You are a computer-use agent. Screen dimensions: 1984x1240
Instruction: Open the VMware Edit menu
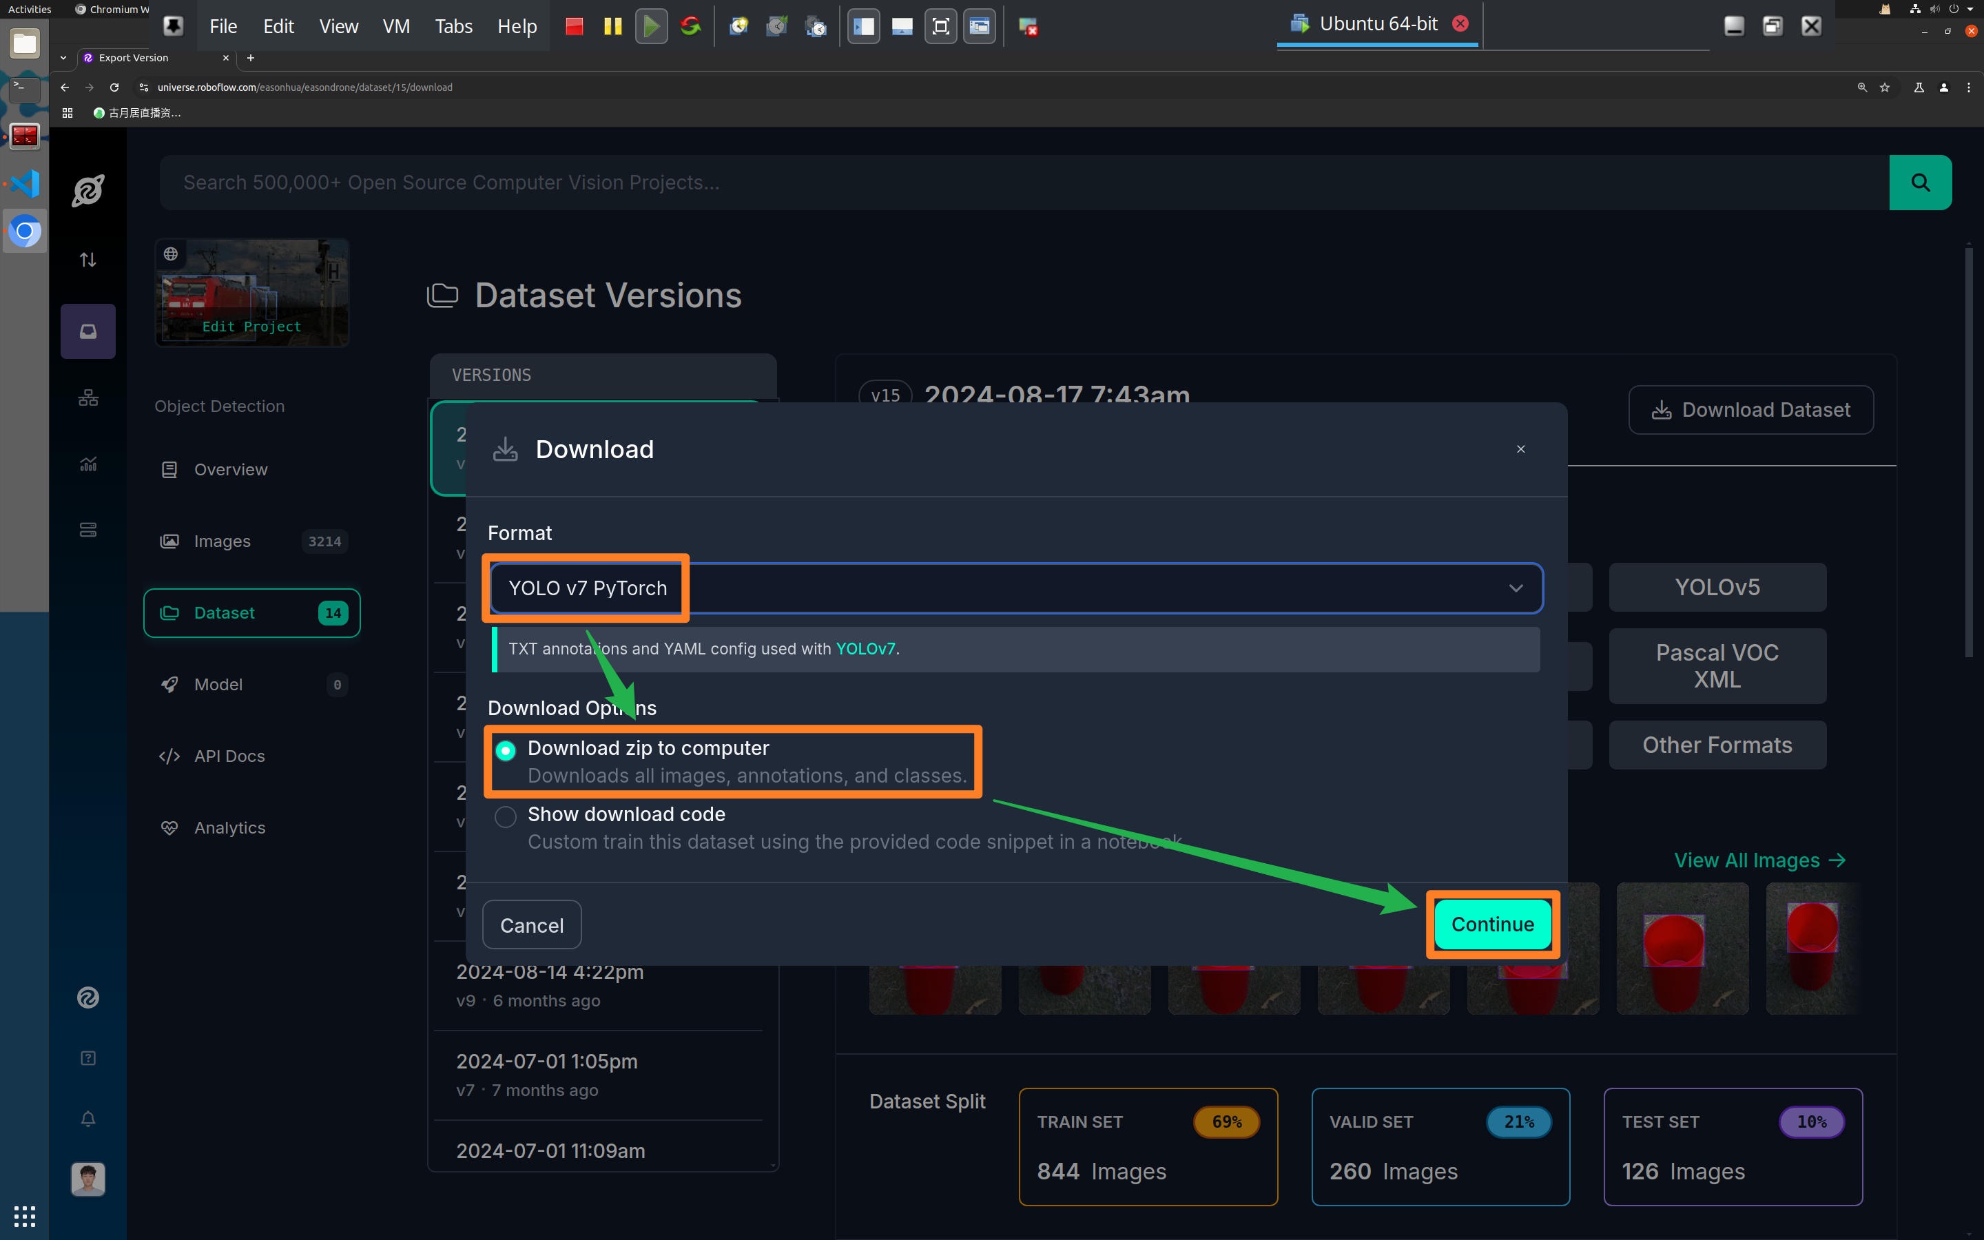(278, 26)
